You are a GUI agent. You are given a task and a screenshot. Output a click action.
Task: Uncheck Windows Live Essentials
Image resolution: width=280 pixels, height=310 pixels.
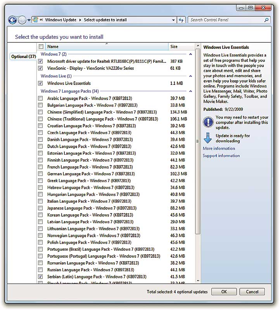[40, 83]
